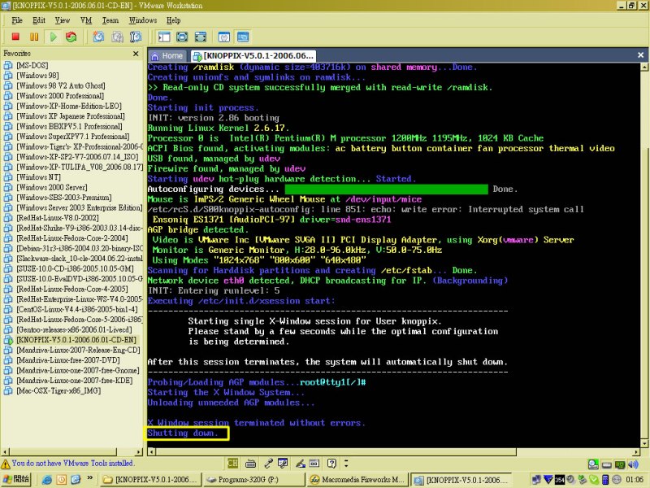
Task: Open the Windows menu
Action: click(x=143, y=20)
